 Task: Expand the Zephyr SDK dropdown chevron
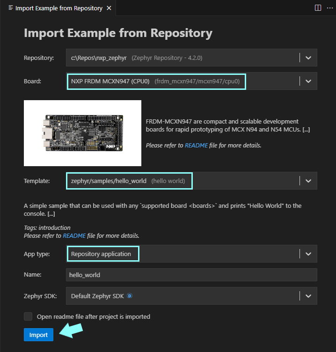308,296
